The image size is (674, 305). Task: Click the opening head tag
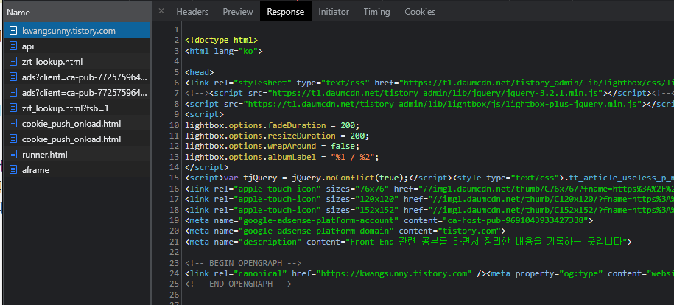pos(200,72)
